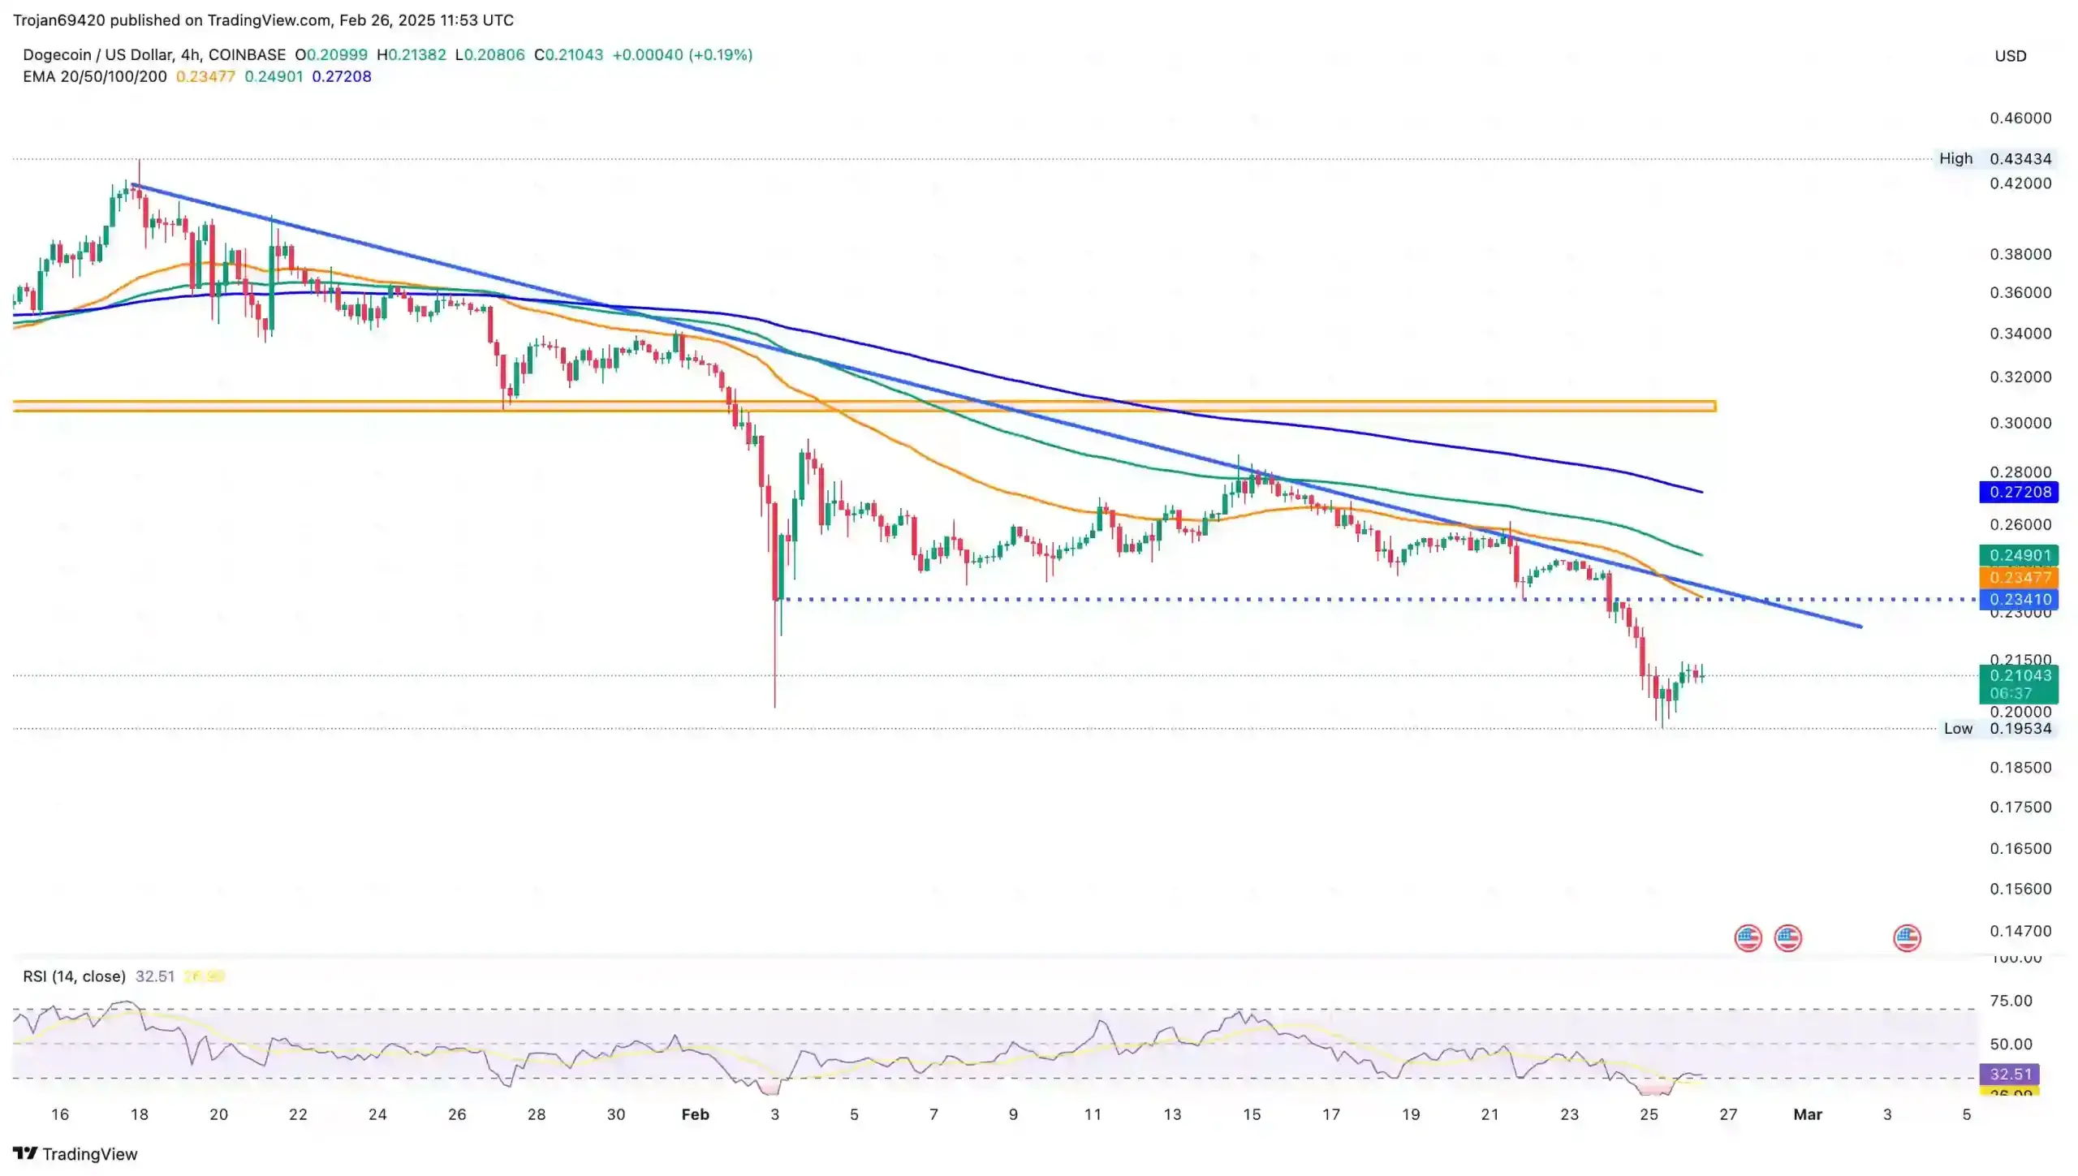Screen dimensions: 2078x1176
Task: Click the 0.46000 price axis label
Action: point(2020,118)
